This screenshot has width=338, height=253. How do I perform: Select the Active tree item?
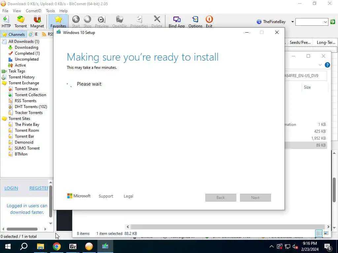coord(20,65)
